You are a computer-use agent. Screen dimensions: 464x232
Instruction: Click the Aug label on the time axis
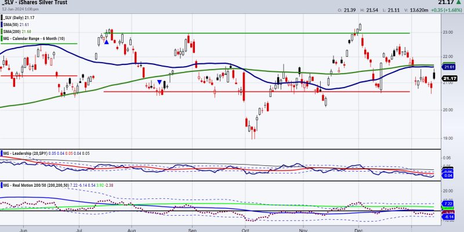[x=132, y=229]
